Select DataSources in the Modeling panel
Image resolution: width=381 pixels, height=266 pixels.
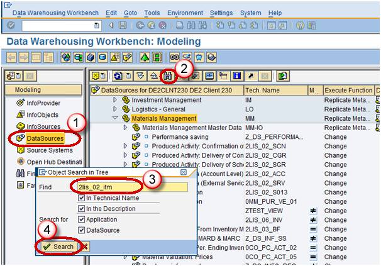pos(47,138)
